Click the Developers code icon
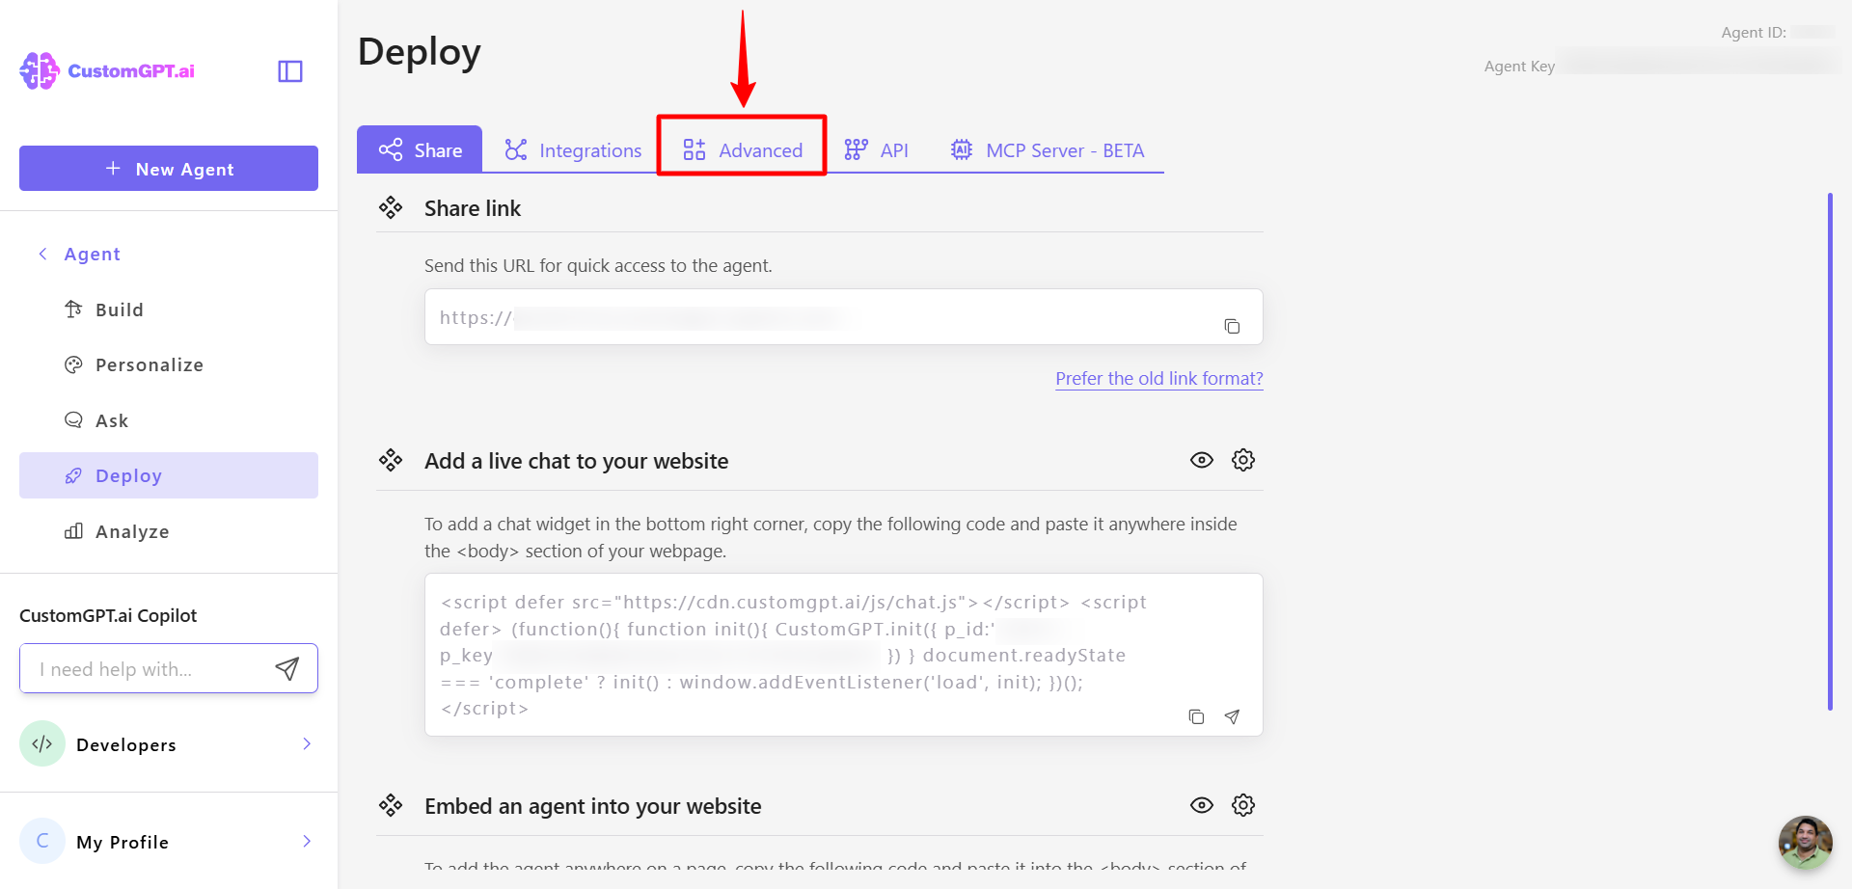1852x889 pixels. click(x=42, y=743)
